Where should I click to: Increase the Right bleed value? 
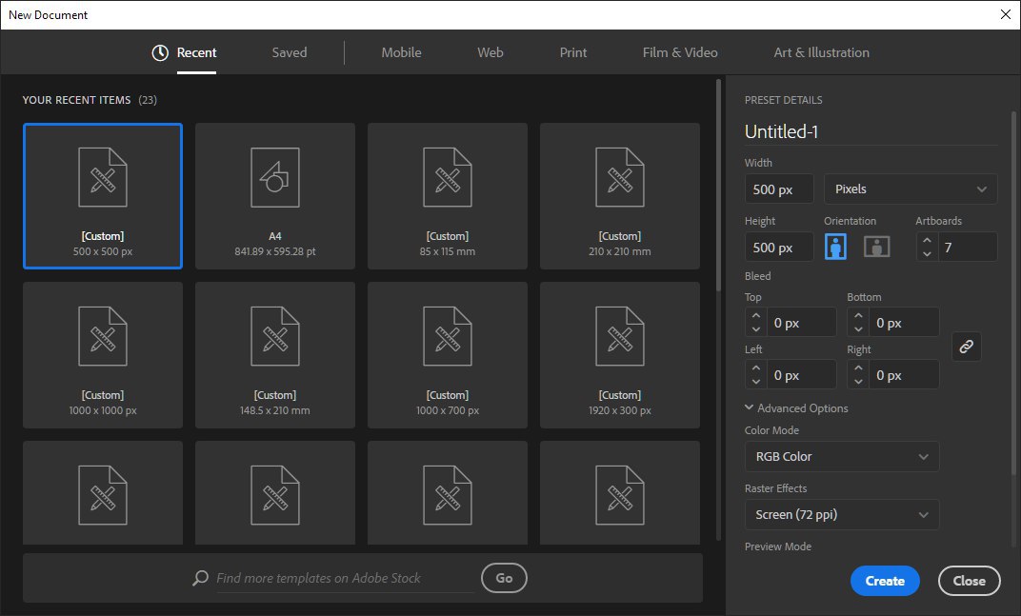pyautogui.click(x=858, y=368)
